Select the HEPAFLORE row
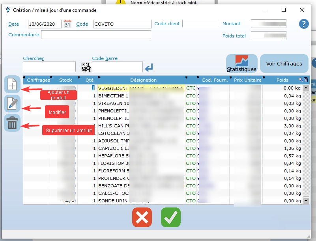 (x=163, y=156)
